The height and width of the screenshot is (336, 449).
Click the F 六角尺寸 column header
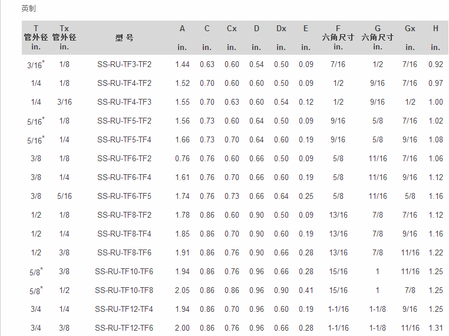pyautogui.click(x=338, y=38)
